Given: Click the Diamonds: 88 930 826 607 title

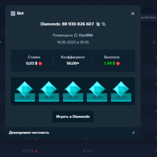Looking at the screenshot, I should (x=67, y=24).
